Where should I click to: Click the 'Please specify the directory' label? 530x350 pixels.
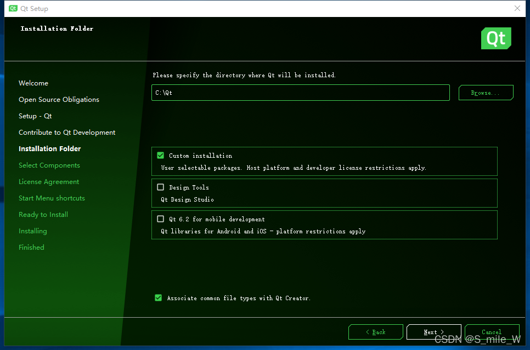(244, 75)
